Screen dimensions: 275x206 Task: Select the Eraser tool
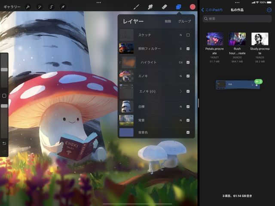point(164,7)
